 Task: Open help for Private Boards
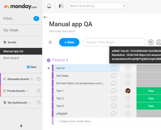(x=39, y=91)
